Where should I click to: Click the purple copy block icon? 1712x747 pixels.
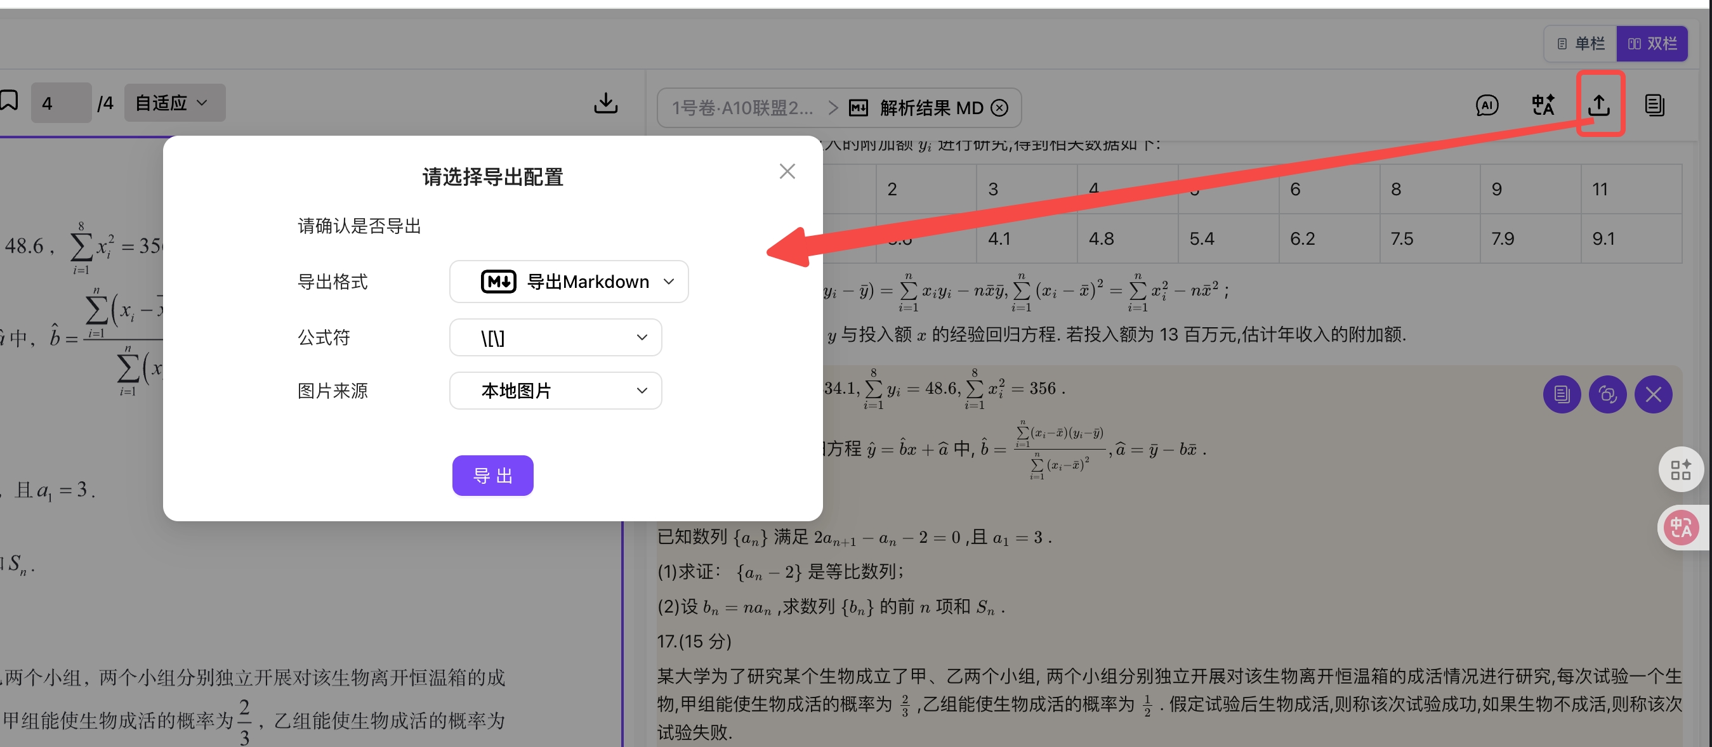(1561, 394)
